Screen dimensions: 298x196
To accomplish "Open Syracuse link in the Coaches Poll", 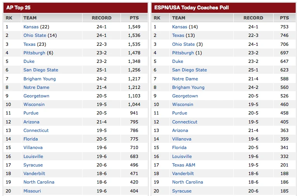I will pos(182,191).
